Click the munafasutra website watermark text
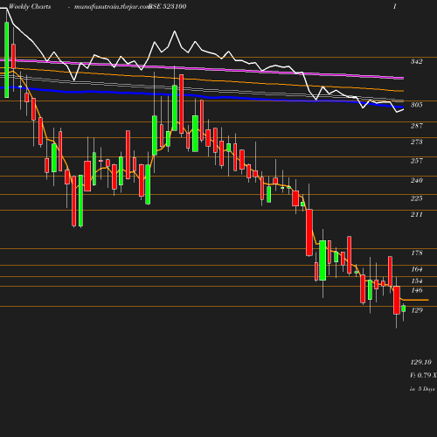437x437 pixels. point(112,6)
